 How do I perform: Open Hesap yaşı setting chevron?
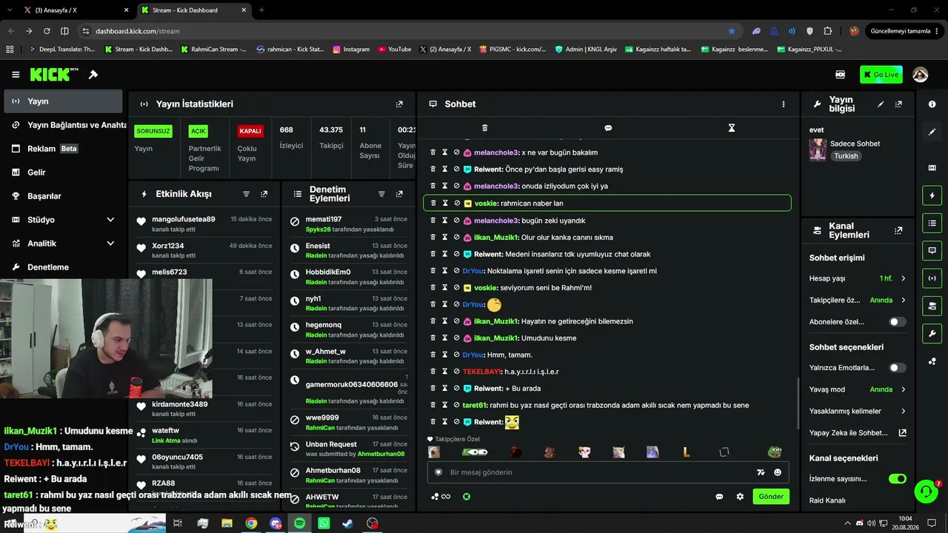903,278
